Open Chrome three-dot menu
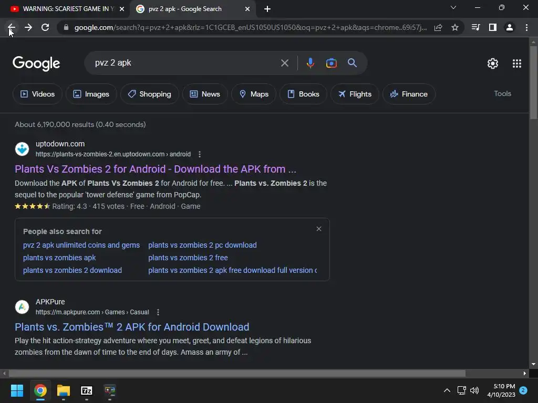Image resolution: width=538 pixels, height=403 pixels. [x=526, y=27]
